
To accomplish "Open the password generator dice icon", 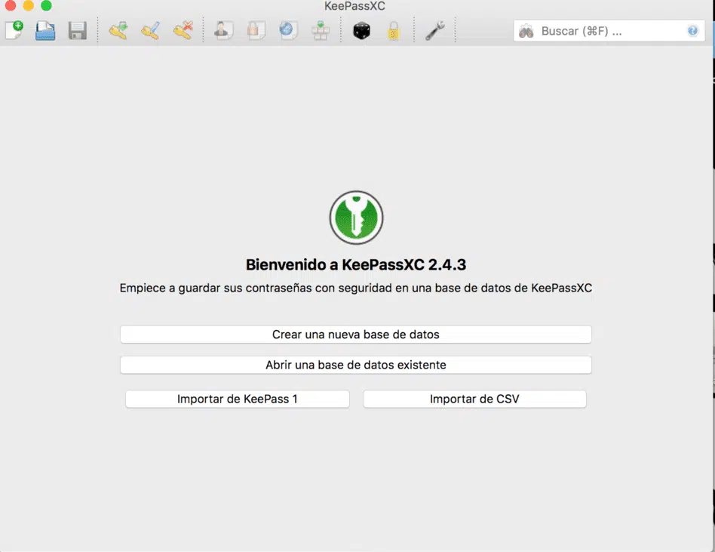I will (x=361, y=31).
